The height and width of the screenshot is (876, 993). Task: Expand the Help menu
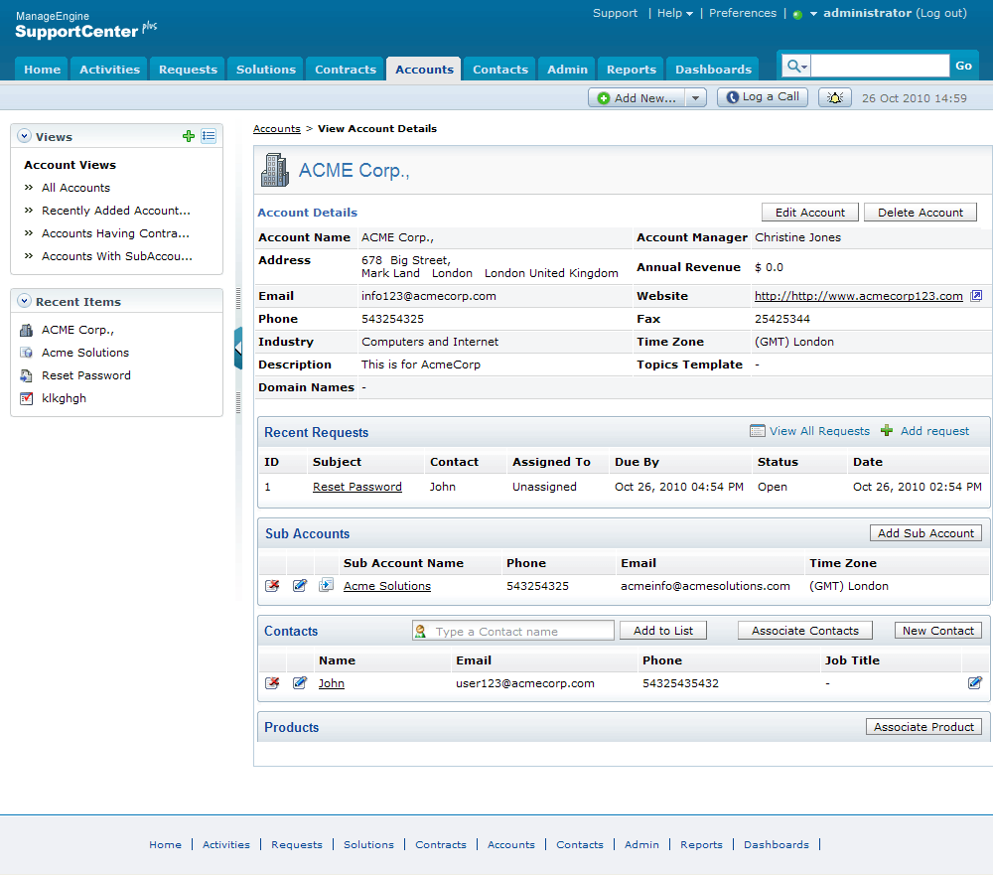tap(675, 14)
